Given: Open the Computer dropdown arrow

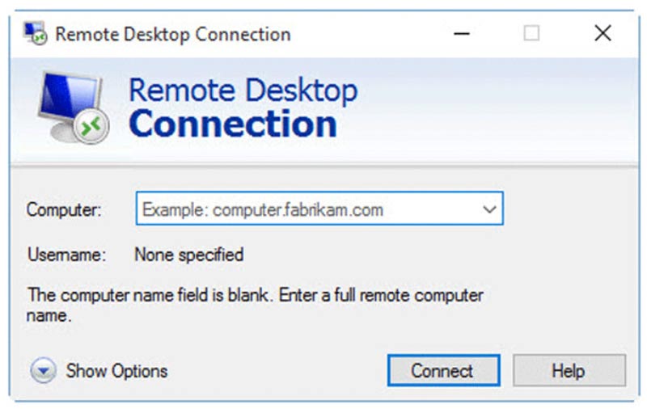Looking at the screenshot, I should [488, 209].
